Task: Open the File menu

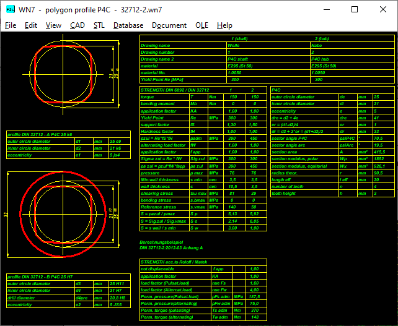Action: tap(11, 25)
